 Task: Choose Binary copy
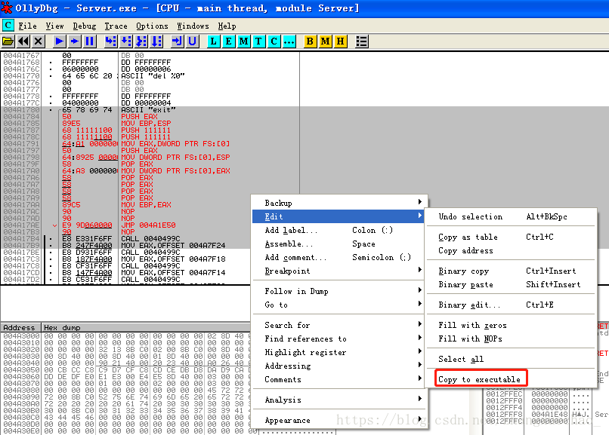[511, 271]
